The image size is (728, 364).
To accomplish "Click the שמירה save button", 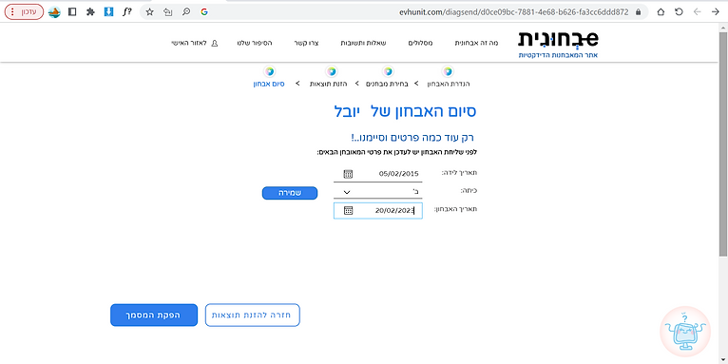I will (290, 193).
